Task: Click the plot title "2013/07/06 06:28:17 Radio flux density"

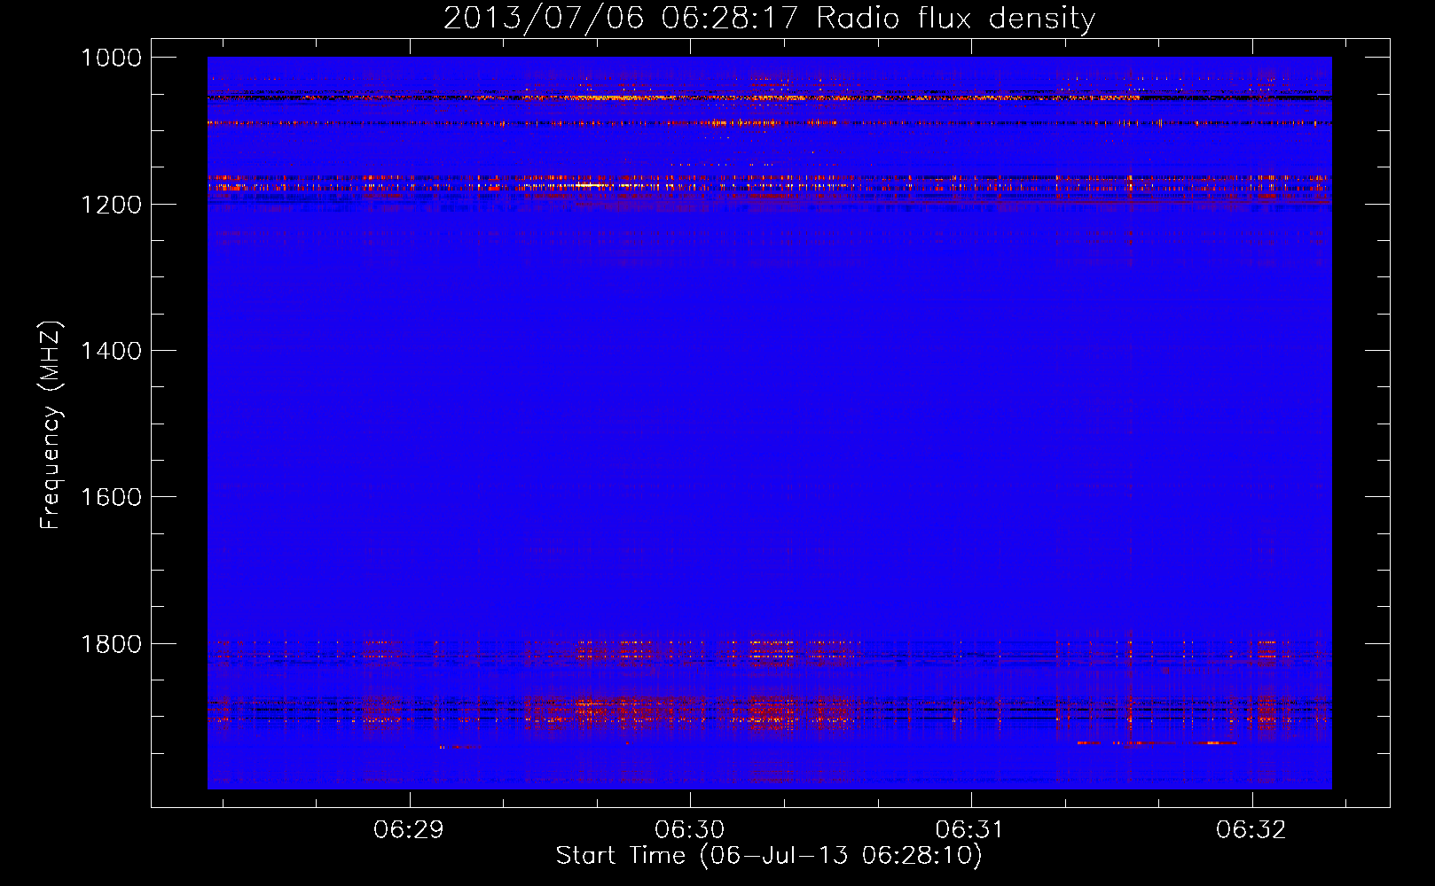Action: click(x=769, y=19)
